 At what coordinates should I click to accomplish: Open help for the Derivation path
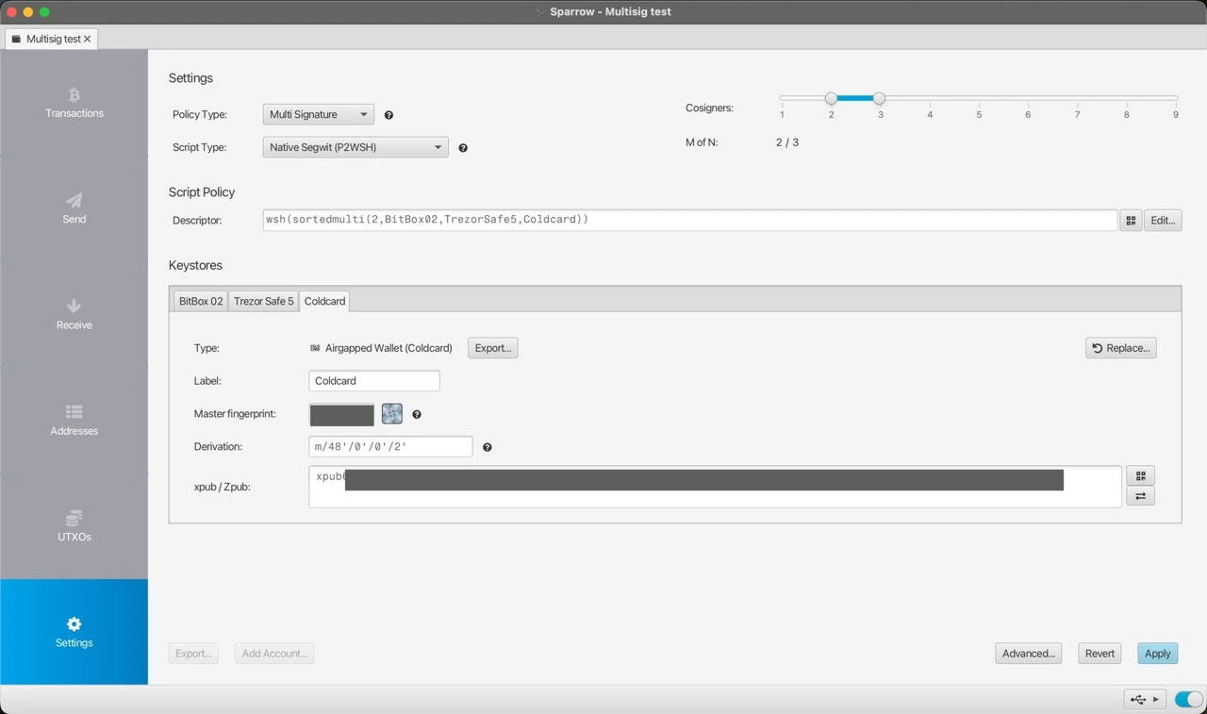click(x=487, y=446)
